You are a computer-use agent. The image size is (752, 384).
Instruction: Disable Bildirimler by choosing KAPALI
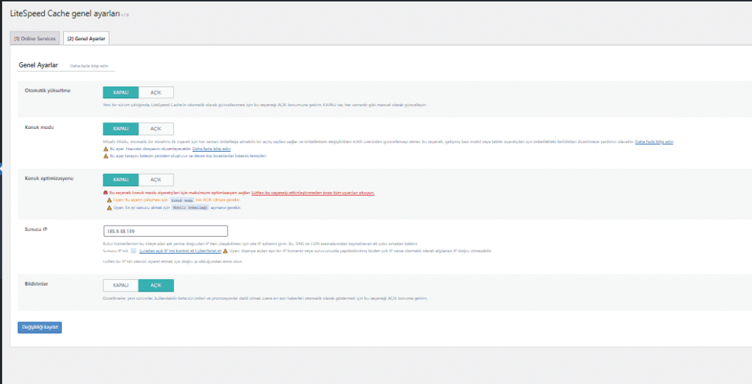tap(120, 286)
